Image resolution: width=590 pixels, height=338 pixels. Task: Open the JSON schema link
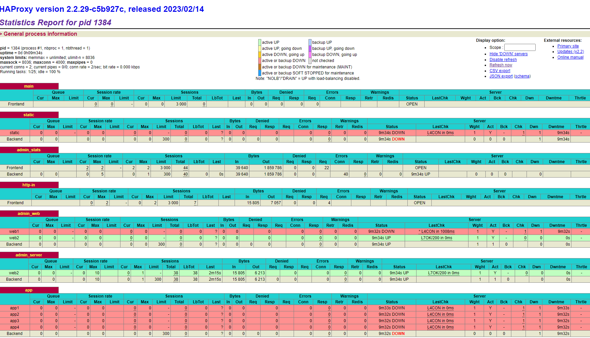[522, 76]
